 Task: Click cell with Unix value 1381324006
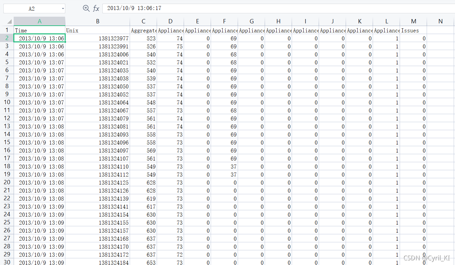[98, 54]
